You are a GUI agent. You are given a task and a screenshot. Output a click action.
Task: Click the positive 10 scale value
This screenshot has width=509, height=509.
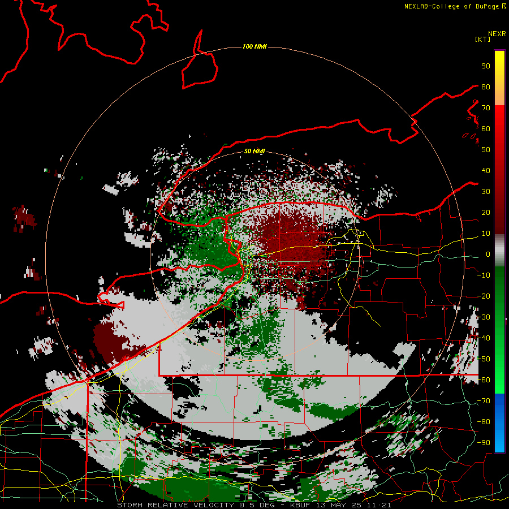click(486, 234)
